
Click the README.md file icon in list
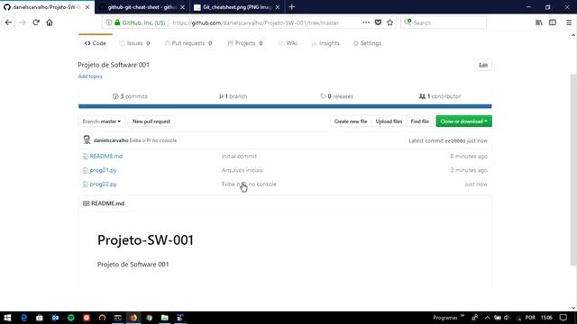[x=85, y=157]
